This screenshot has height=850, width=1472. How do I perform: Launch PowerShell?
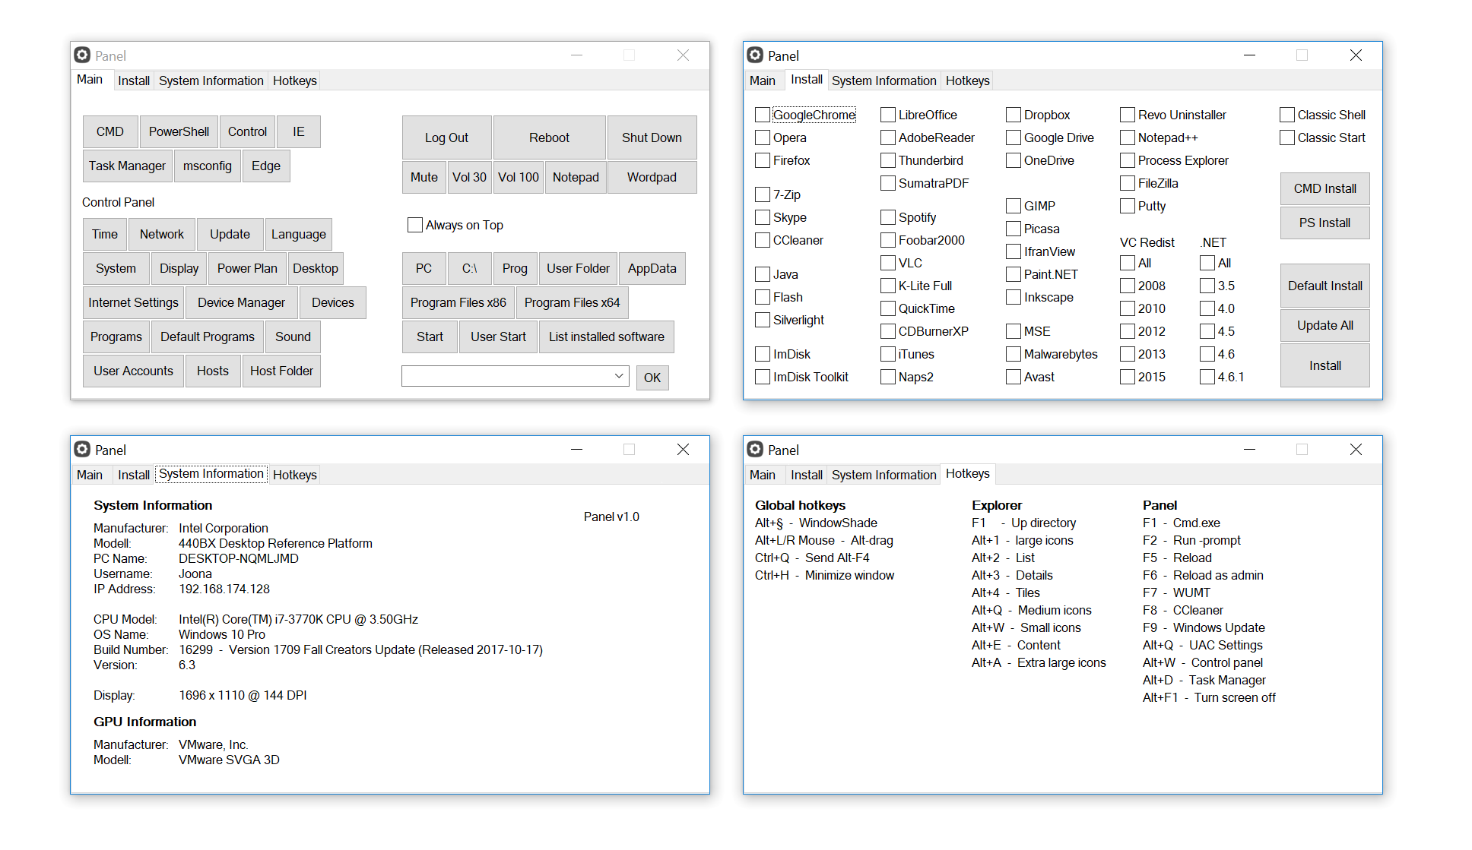pos(179,131)
